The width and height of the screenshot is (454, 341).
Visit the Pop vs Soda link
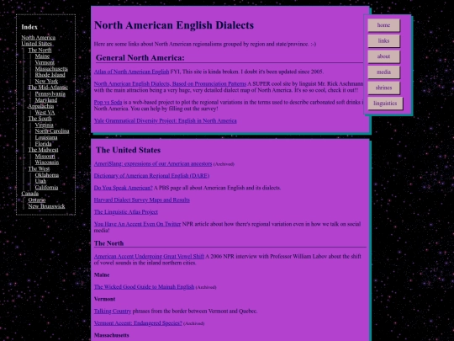pyautogui.click(x=108, y=103)
